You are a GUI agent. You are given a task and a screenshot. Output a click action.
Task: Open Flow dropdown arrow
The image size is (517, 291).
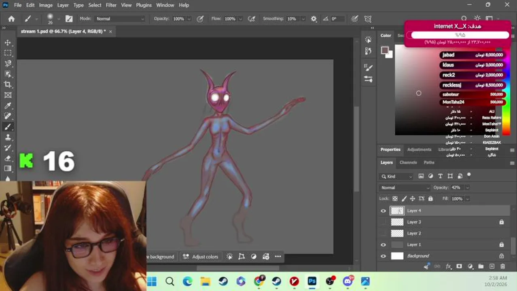(240, 19)
